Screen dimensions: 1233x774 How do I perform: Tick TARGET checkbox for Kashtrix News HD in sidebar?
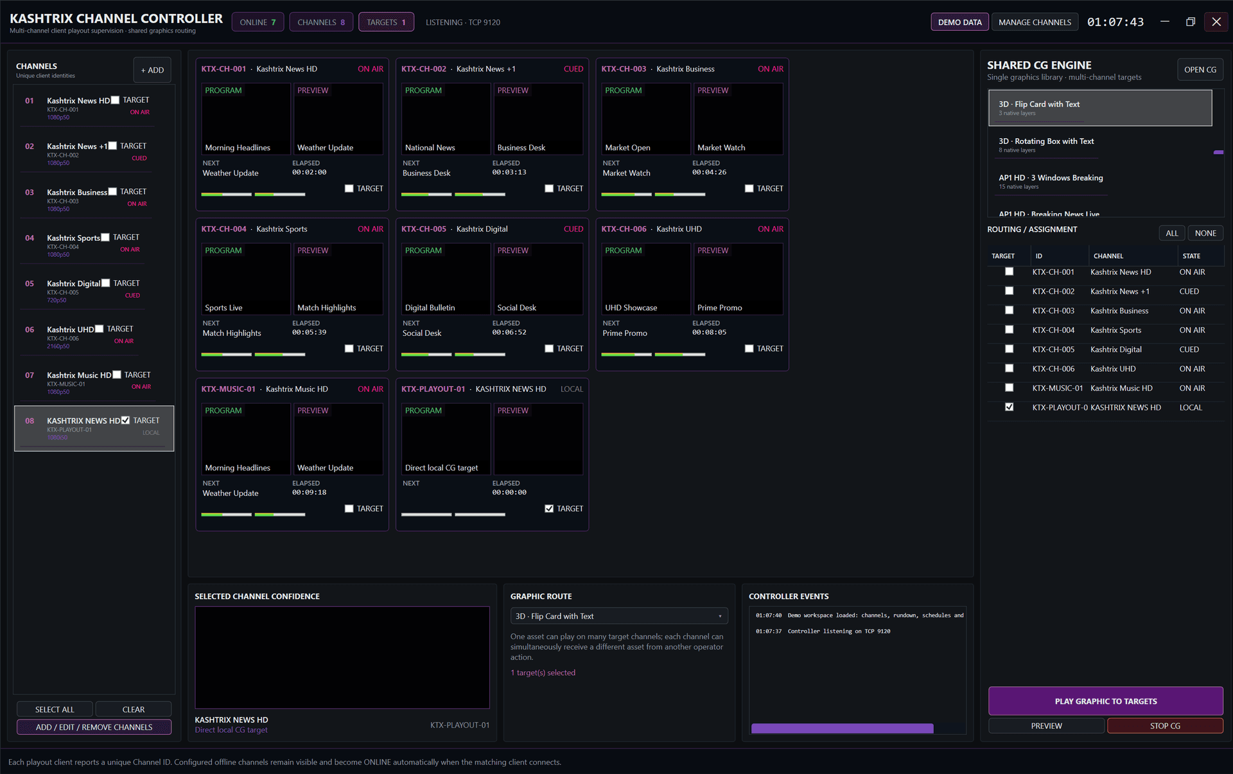[115, 100]
